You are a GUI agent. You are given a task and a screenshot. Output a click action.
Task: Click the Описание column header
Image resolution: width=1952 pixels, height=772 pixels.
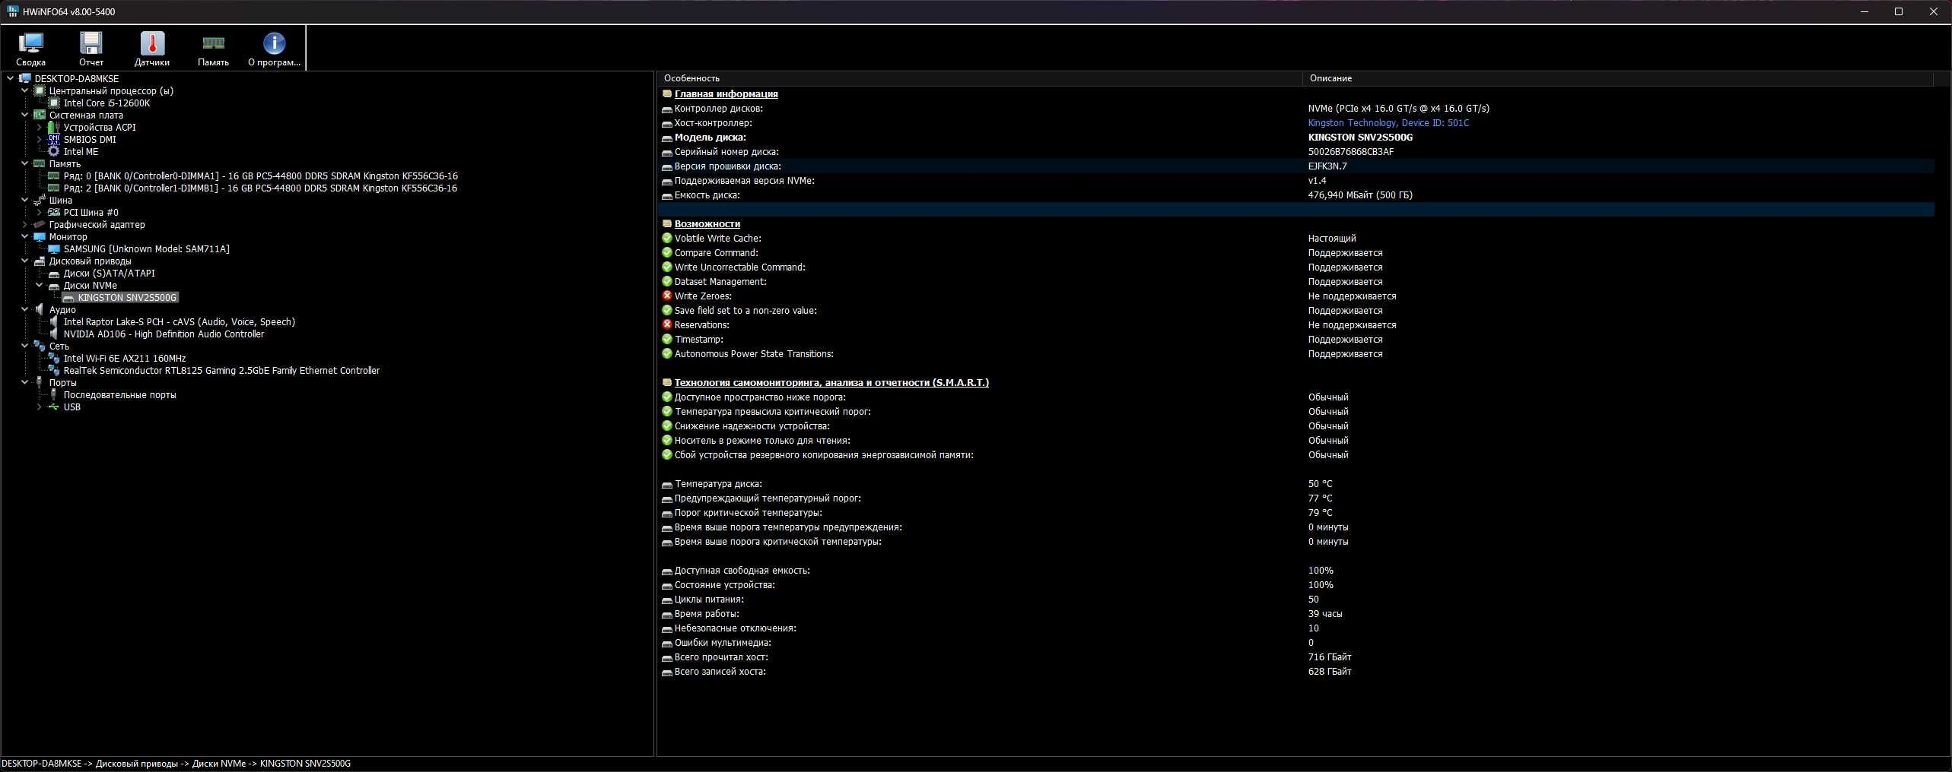click(x=1618, y=78)
